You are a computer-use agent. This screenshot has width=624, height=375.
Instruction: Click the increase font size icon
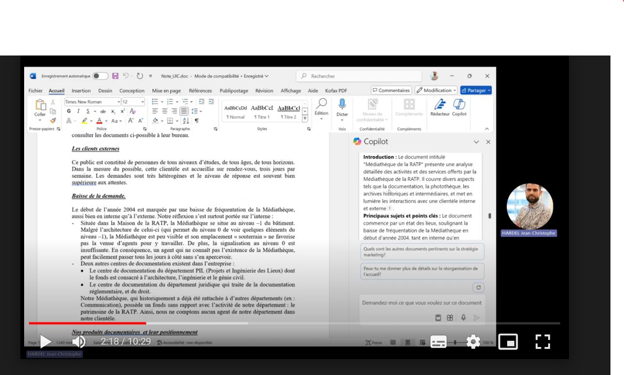pos(131,121)
